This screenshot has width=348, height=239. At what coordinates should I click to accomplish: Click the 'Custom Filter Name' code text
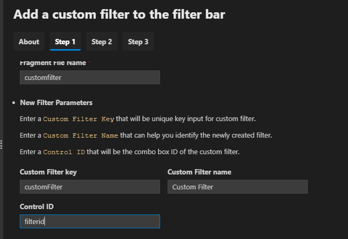(80, 136)
